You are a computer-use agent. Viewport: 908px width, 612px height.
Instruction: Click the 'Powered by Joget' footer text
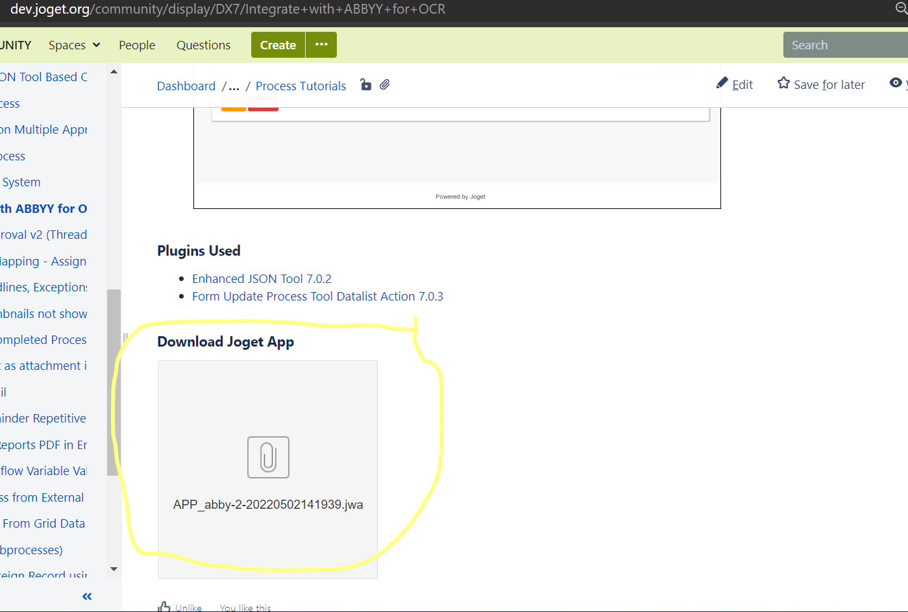pos(460,197)
